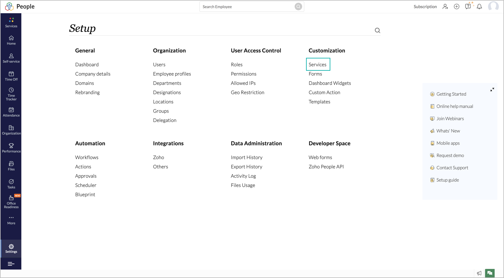Collapse the Getting Started help panel
This screenshot has height=278, width=504.
[492, 90]
